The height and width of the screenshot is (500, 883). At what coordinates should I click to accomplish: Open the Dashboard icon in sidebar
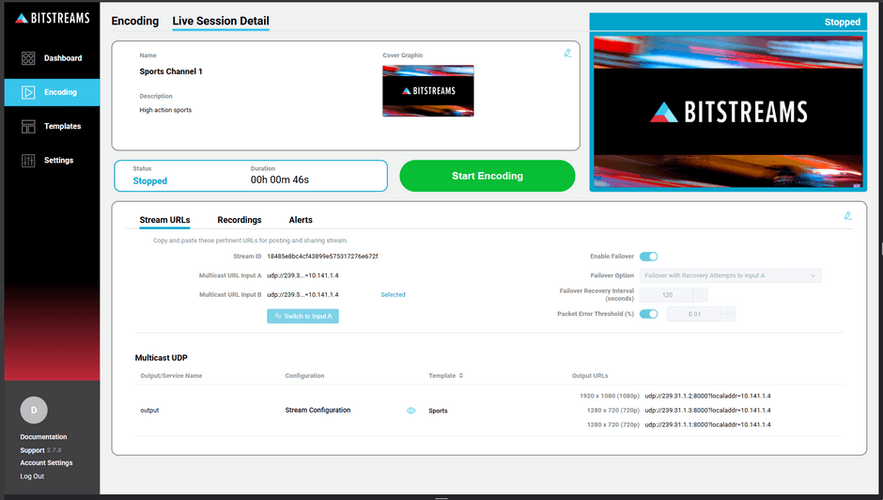point(28,58)
